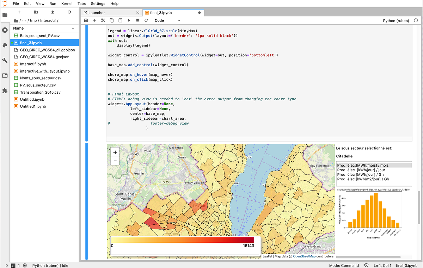423x268 pixels.
Task: Open the command palette sidebar icon
Action: coord(5,45)
